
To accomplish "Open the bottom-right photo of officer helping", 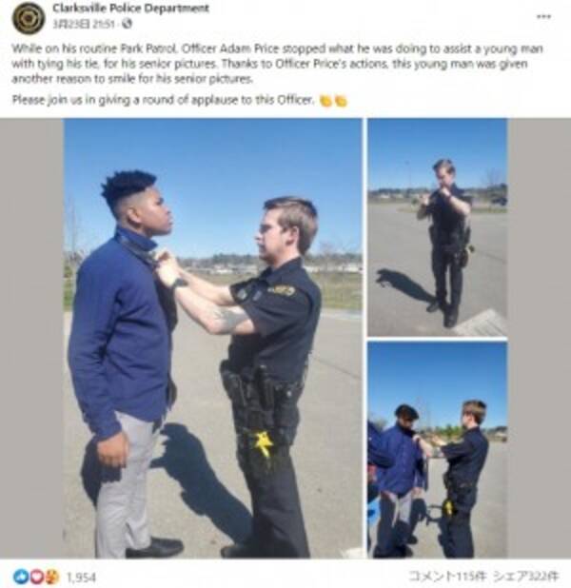I will point(437,449).
